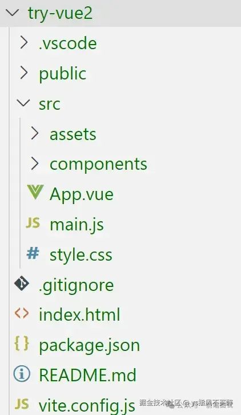Select README.md in the explorer
Image resolution: width=241 pixels, height=415 pixels.
pyautogui.click(x=87, y=375)
